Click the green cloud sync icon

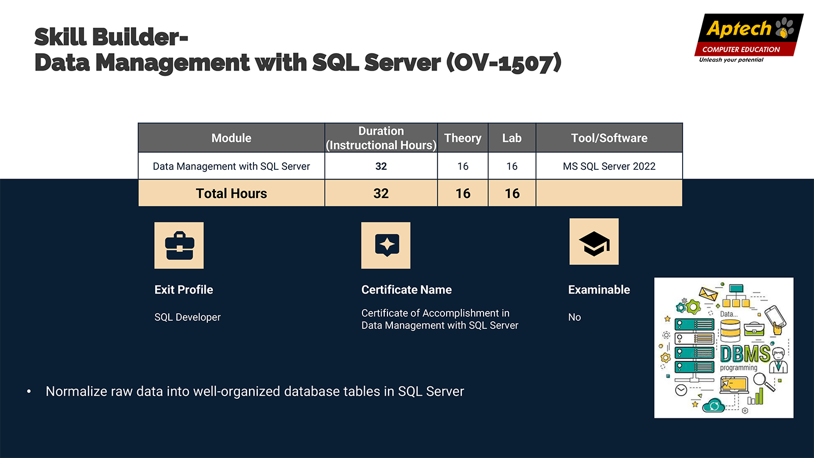(714, 405)
